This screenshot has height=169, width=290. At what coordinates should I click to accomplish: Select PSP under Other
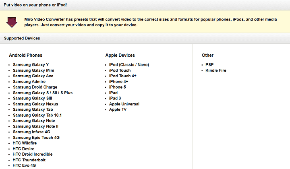tap(209, 65)
